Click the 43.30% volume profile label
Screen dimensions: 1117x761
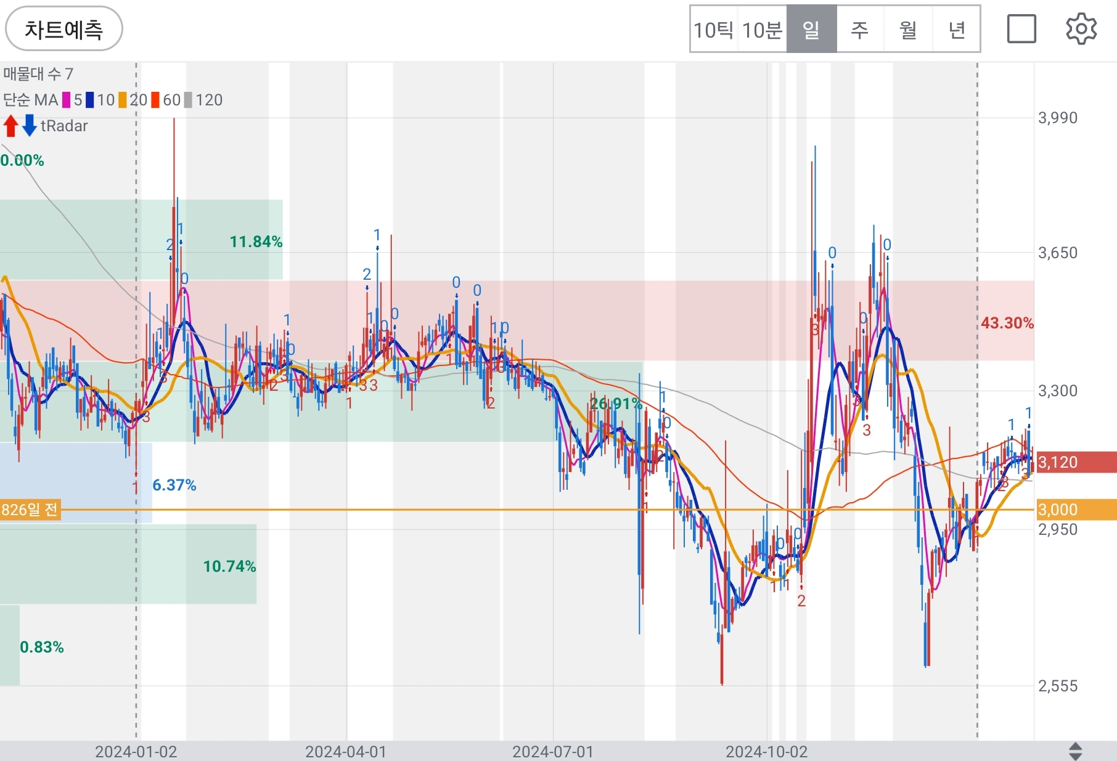(x=1007, y=323)
